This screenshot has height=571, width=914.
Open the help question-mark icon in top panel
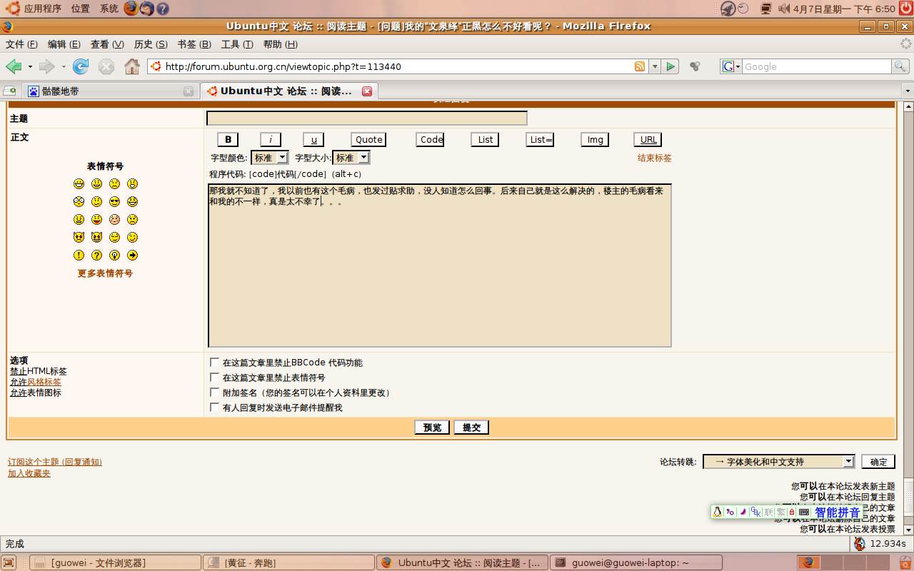pos(163,9)
